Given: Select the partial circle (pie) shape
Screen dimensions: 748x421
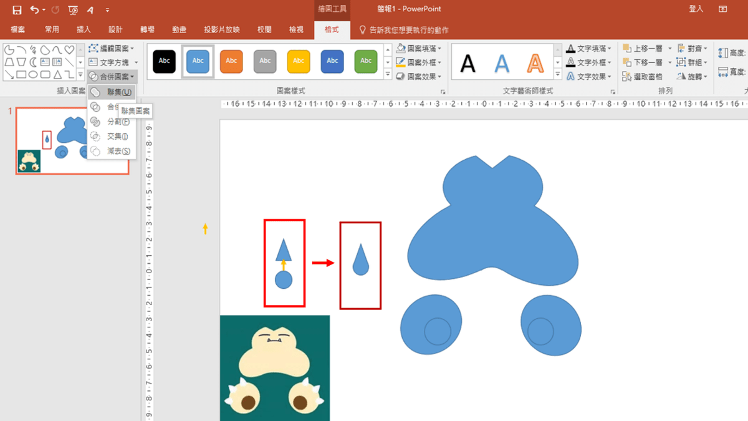Looking at the screenshot, I should coord(10,50).
